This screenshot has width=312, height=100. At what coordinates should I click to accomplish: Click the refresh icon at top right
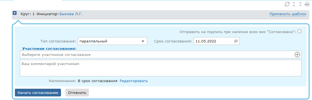point(287,4)
